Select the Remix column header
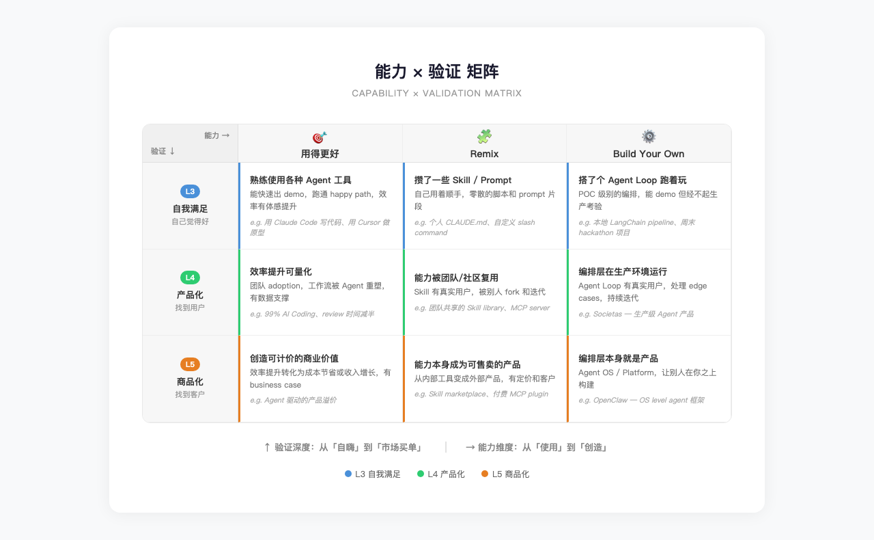The image size is (874, 540). (484, 154)
